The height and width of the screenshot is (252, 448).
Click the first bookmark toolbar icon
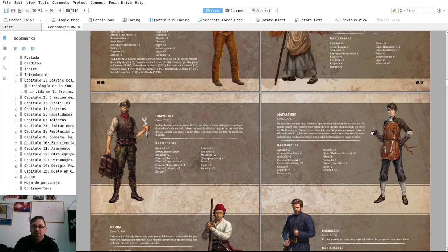[15, 49]
